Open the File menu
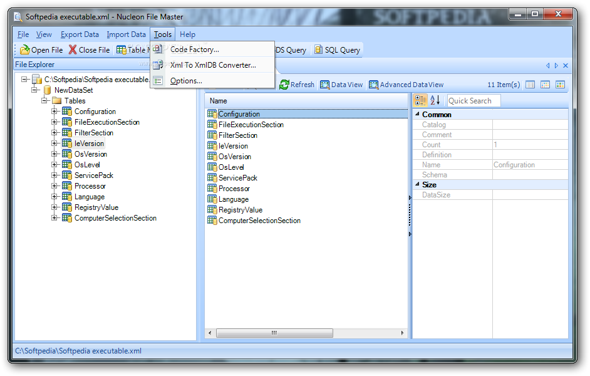Viewport: 590px width, 376px height. pos(23,34)
